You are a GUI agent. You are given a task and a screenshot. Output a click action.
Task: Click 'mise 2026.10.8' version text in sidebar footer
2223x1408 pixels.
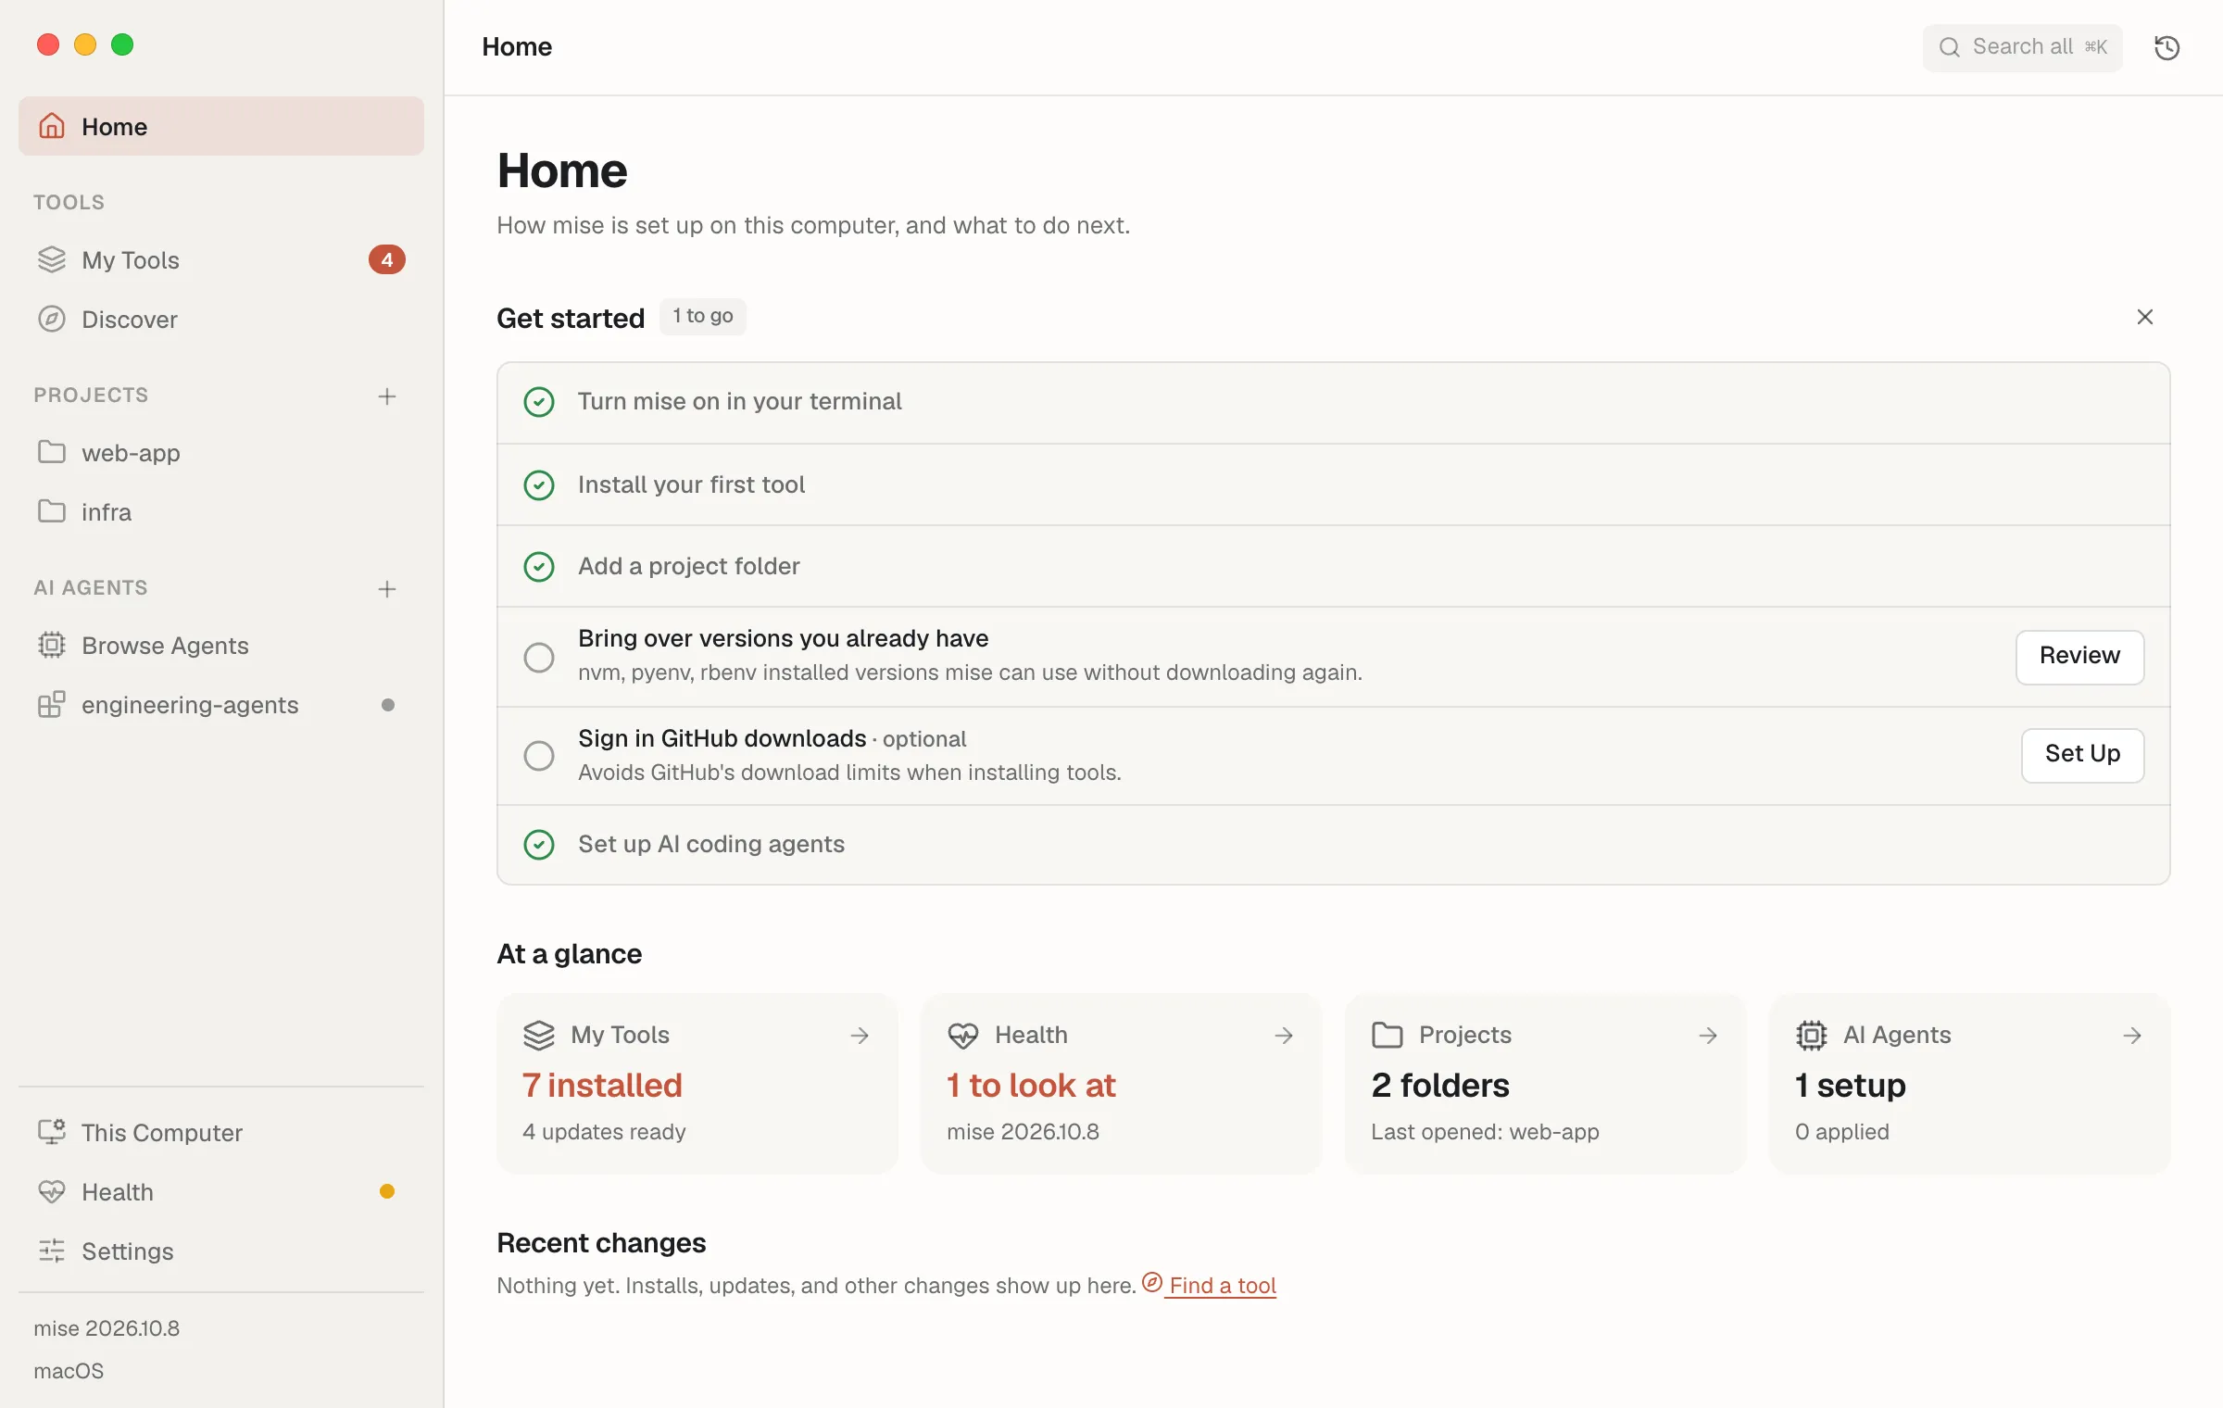[107, 1328]
